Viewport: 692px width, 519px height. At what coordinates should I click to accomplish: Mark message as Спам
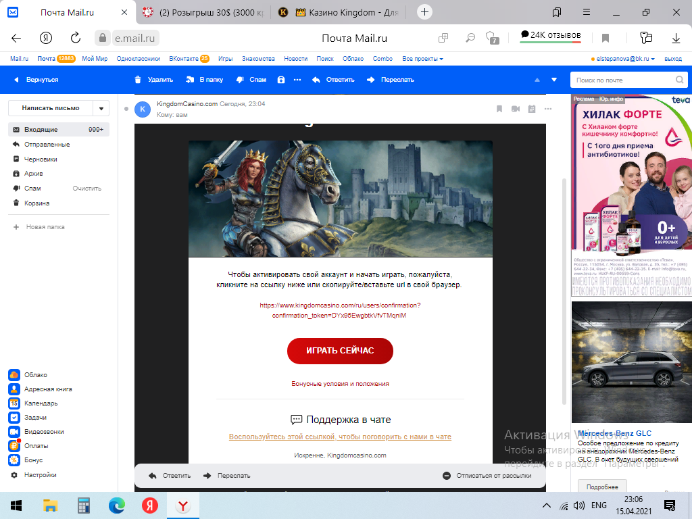pos(251,80)
